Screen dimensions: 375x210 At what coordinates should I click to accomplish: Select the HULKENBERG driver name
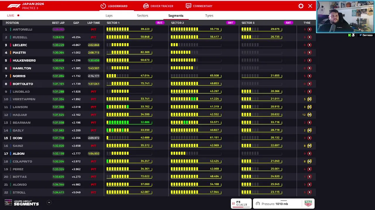tap(24, 60)
